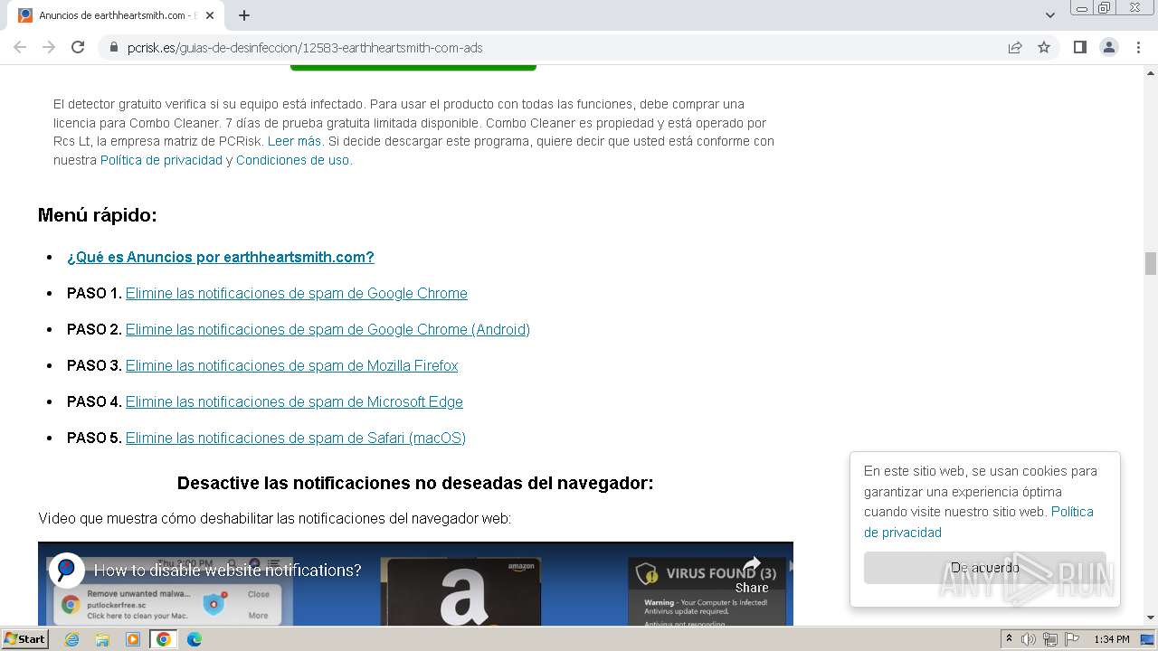Screen dimensions: 1158x651
Task: Toggle the Chrome side panel icon
Action: (x=1080, y=47)
